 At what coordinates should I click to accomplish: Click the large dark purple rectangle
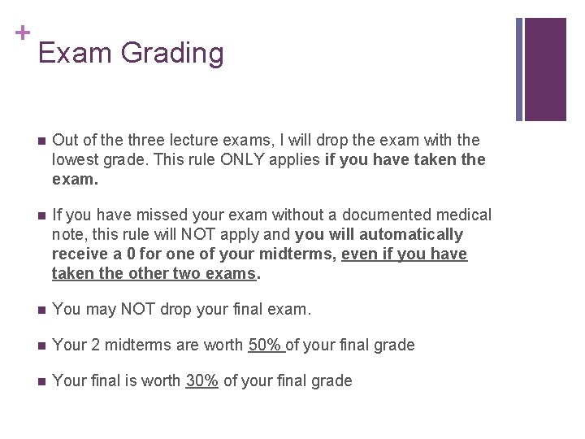point(545,69)
